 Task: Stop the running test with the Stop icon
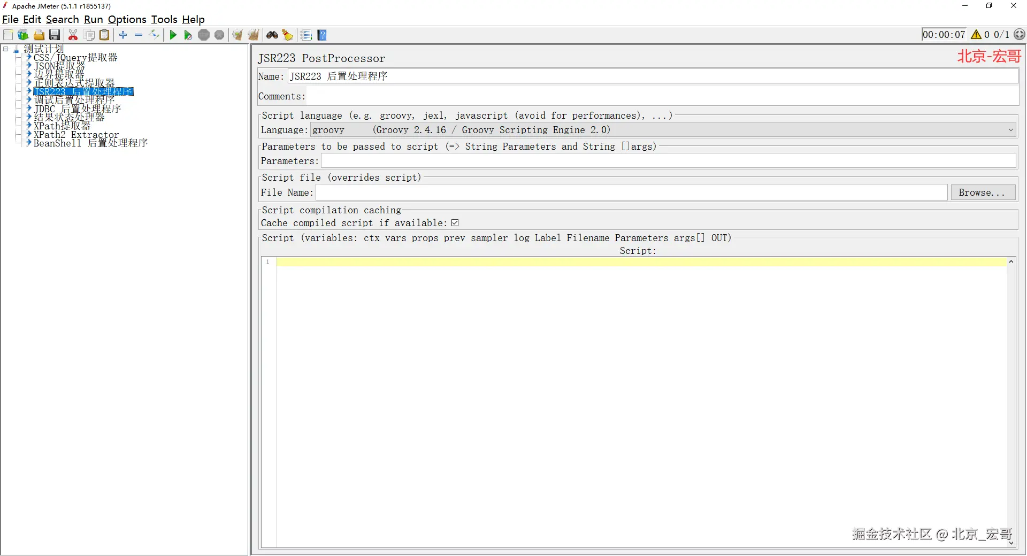point(204,35)
